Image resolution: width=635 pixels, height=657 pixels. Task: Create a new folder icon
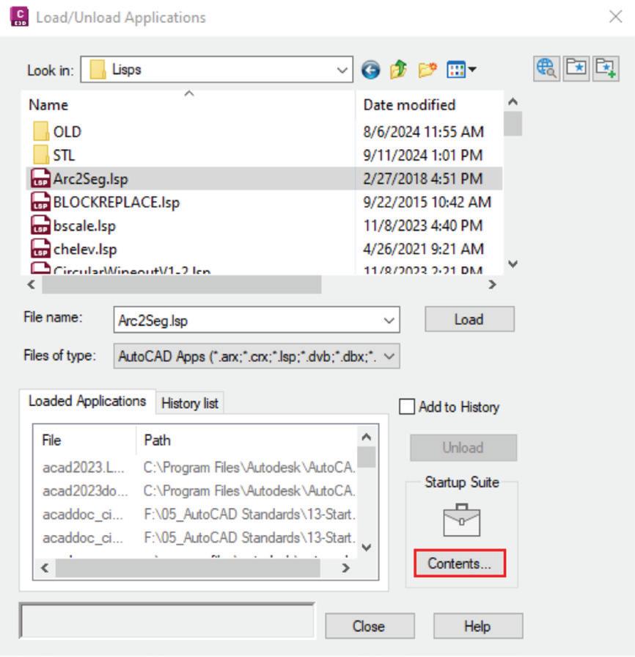pos(427,70)
